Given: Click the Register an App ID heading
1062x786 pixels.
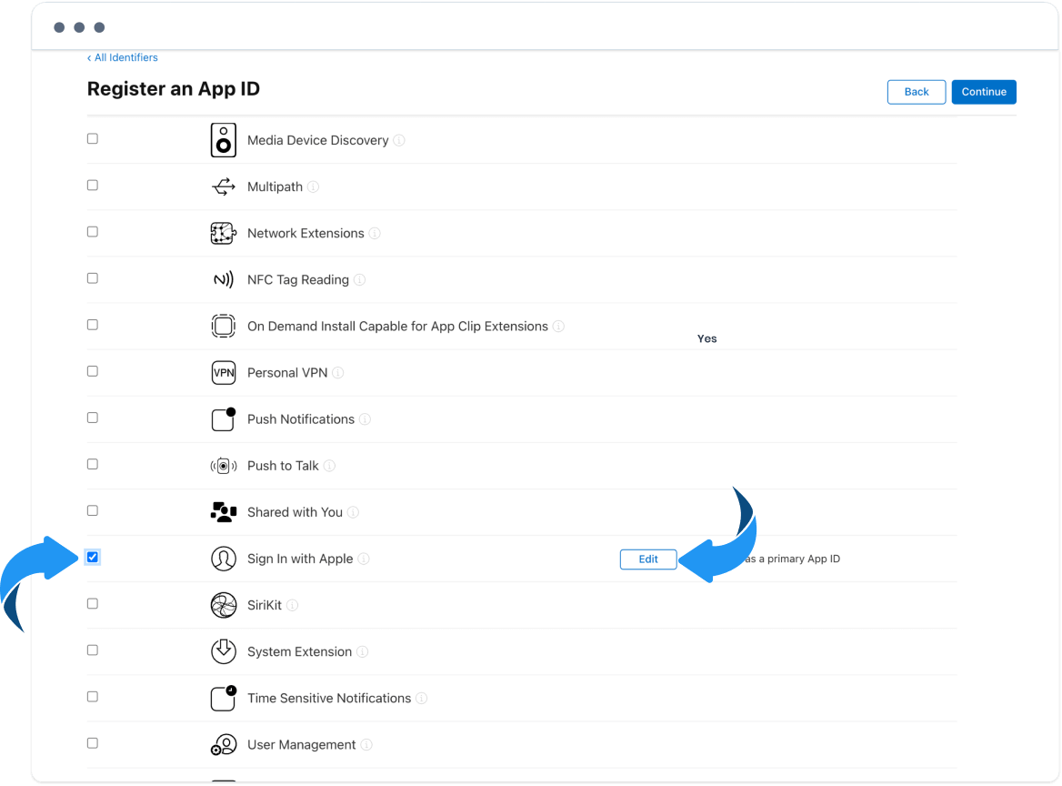Looking at the screenshot, I should click(x=174, y=89).
